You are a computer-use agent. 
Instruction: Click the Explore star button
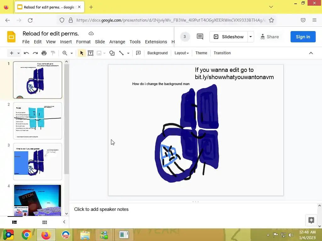[311, 220]
